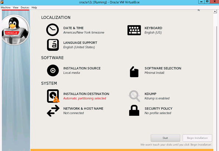Click 'Kdump is enabled' text
219x151 pixels.
(157, 98)
